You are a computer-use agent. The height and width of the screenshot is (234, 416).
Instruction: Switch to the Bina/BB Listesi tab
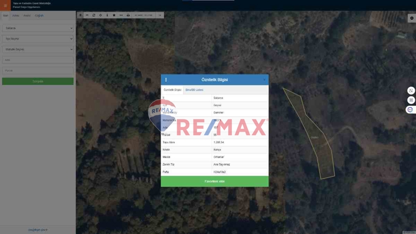tap(194, 90)
